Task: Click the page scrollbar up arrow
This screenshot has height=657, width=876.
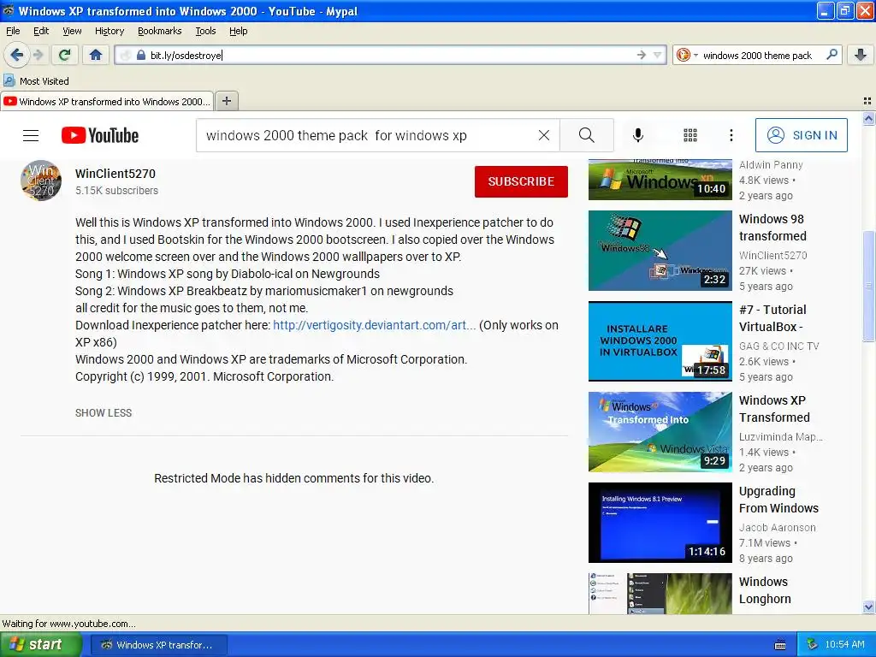Action: 868,118
